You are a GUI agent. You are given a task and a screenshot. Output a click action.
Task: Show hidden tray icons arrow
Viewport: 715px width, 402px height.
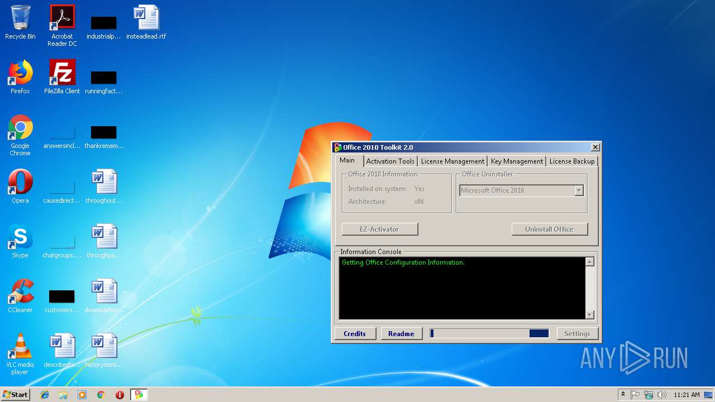[x=623, y=395]
